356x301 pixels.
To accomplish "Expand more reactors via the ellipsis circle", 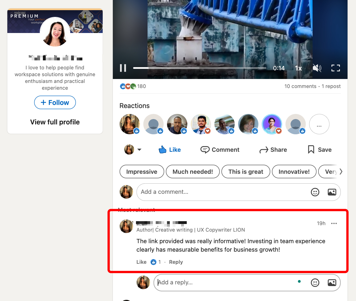I will pos(319,124).
